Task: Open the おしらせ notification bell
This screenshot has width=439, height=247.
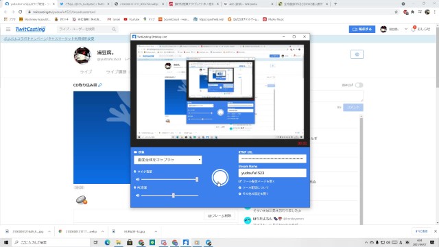Action: coord(414,29)
